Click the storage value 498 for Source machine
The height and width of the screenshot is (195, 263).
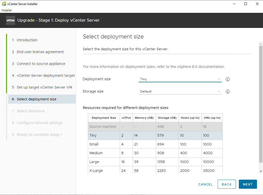click(161, 127)
